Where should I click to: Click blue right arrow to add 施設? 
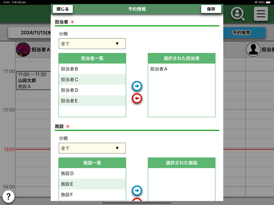(137, 191)
